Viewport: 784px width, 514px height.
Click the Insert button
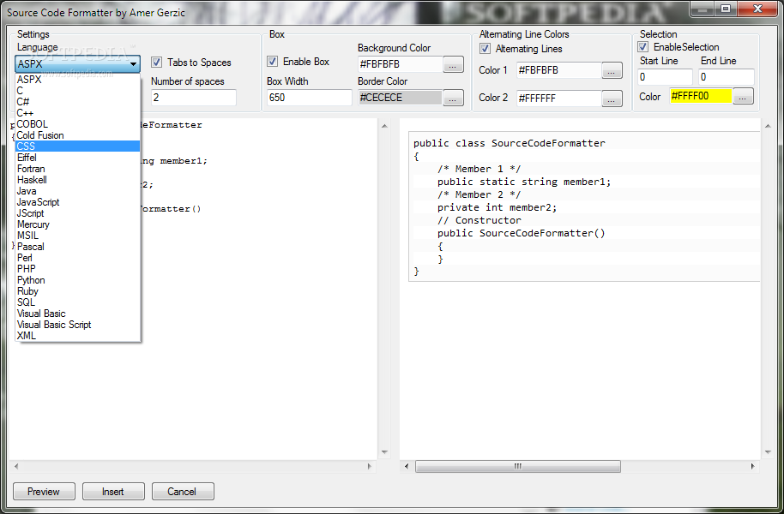coord(113,492)
